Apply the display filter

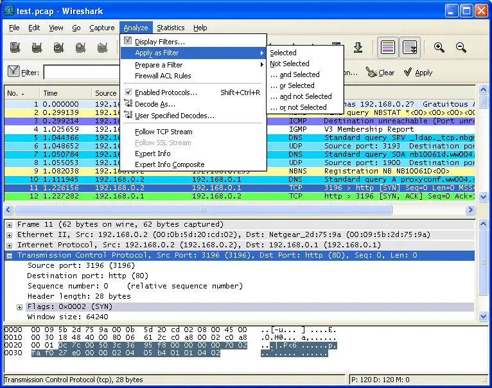click(418, 73)
